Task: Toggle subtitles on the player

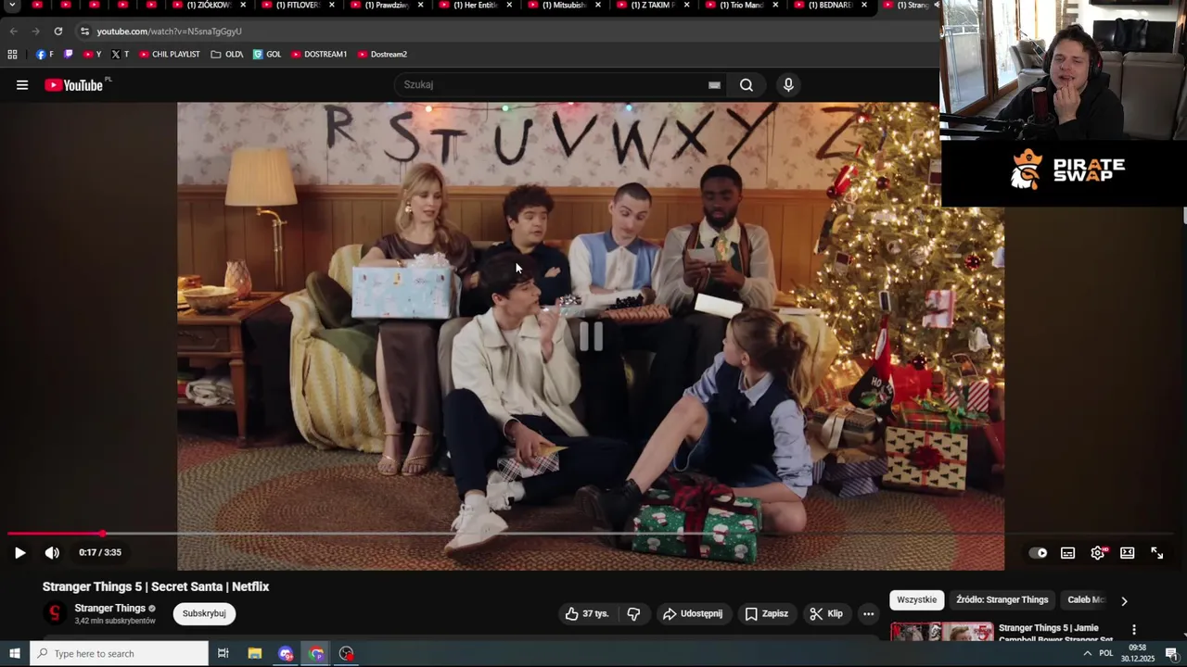Action: click(1068, 553)
